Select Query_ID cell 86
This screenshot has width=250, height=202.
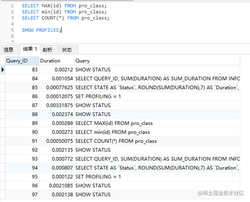pos(22,96)
